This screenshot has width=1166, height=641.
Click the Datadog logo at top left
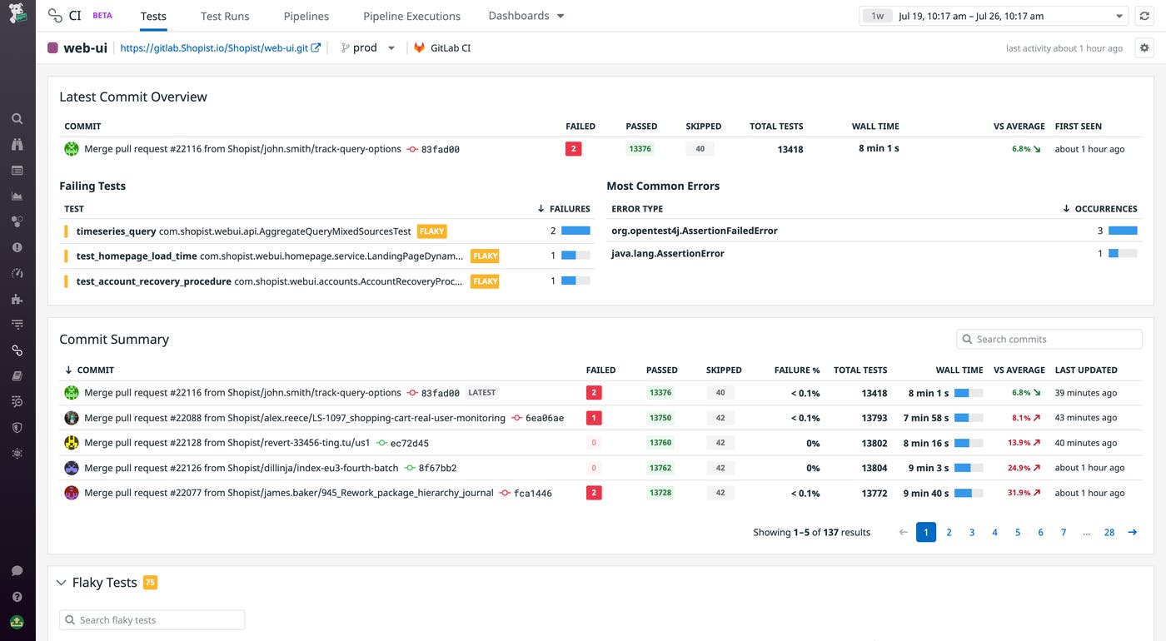tap(17, 15)
